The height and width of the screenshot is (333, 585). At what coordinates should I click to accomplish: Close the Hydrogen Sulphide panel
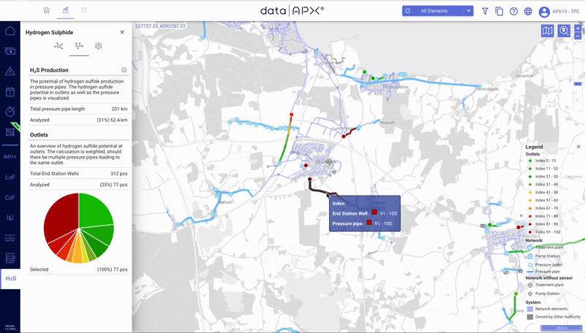pyautogui.click(x=122, y=32)
